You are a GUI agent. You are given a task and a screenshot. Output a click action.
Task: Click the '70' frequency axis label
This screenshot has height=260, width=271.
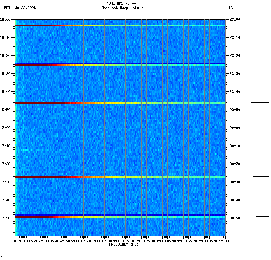pos(89,241)
